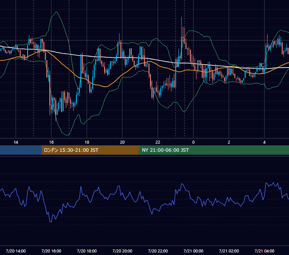289x255 pixels.
Task: Click the "7/20 16:00" oscillator axis label
Action: 51,251
